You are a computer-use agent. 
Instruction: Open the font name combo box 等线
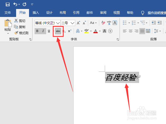coord(48,23)
